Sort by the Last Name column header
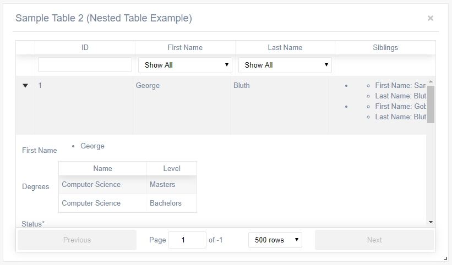452x265 pixels. 285,47
